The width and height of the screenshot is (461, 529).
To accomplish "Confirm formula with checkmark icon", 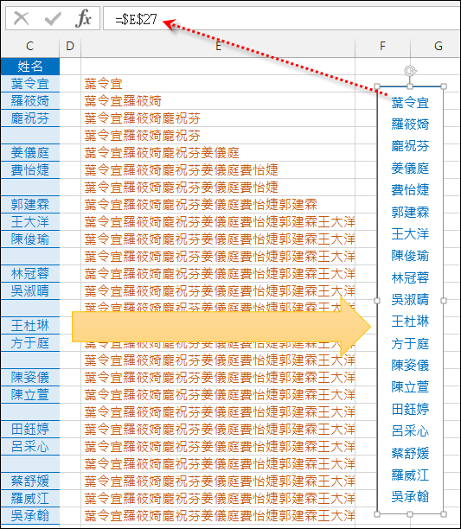I will pos(53,18).
